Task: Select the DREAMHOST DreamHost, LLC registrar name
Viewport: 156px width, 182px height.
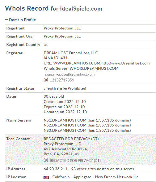Action: 71,53
